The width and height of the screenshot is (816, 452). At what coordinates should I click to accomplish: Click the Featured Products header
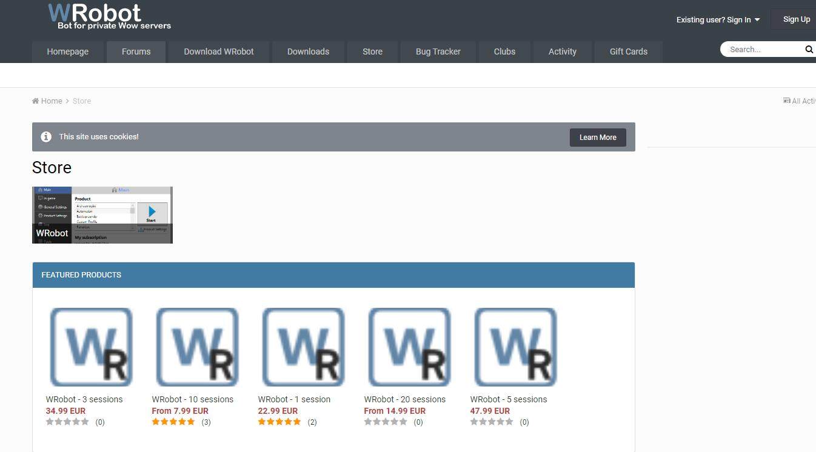(333, 275)
